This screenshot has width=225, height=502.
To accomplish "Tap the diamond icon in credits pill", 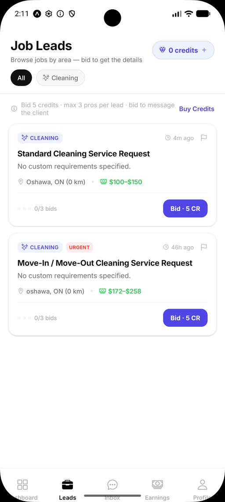I will (x=163, y=50).
